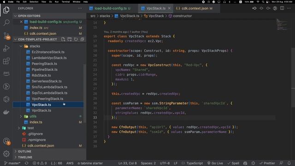Open editor more actions ellipsis
295x166 pixels.
click(289, 8)
